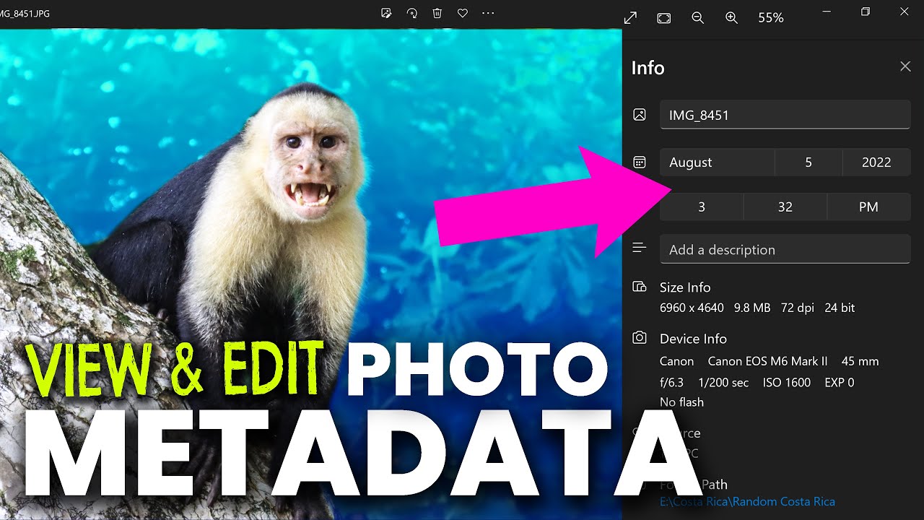Click the EXP 0 value
Image resolution: width=924 pixels, height=520 pixels.
pos(840,382)
